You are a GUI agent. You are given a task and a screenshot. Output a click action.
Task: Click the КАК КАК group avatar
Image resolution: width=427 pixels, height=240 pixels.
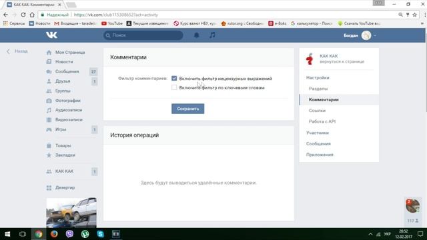coord(310,59)
